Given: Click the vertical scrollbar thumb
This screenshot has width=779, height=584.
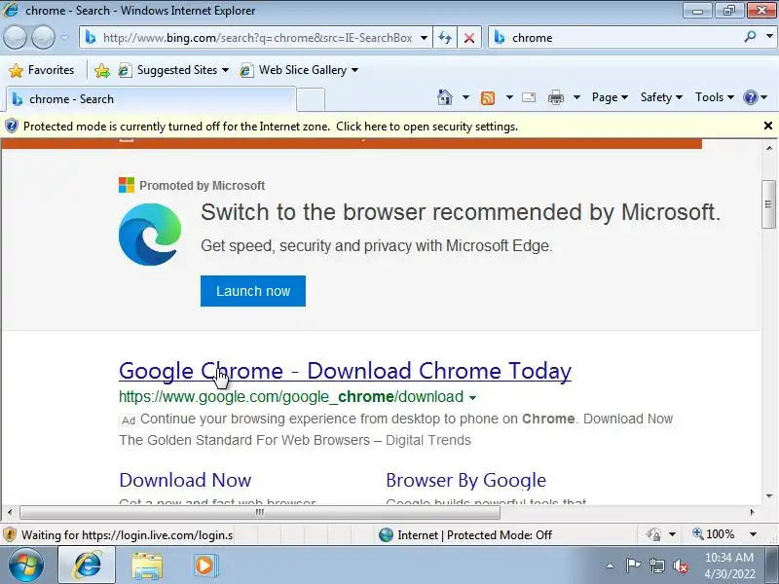Looking at the screenshot, I should 768,204.
